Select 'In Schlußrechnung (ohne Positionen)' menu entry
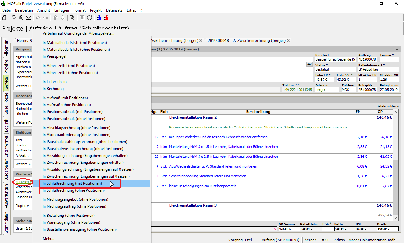404x243 pixels. (74, 191)
